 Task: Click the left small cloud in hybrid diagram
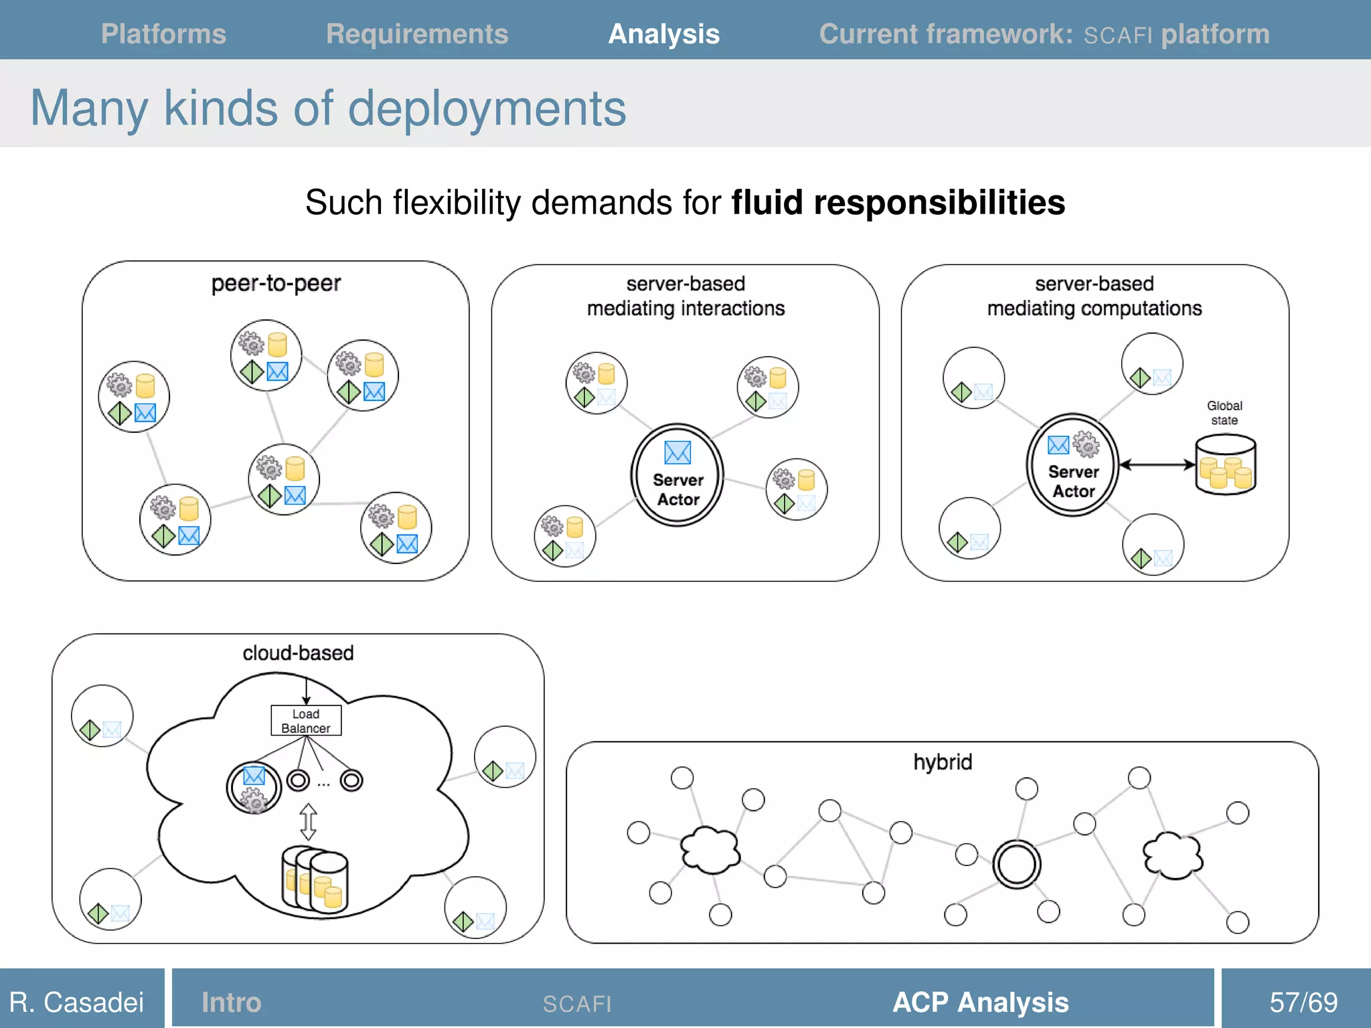tap(710, 850)
